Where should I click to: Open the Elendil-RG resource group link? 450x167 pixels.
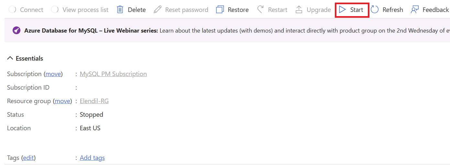(94, 101)
